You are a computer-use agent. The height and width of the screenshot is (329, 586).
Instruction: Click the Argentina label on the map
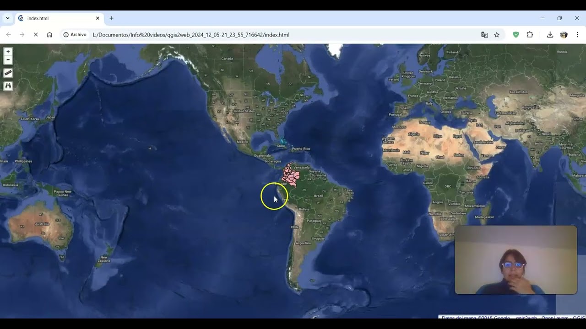pos(303,243)
